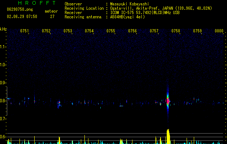Select antenna text A504HB(yagi 4el)
The image size is (227, 144).
click(127, 17)
